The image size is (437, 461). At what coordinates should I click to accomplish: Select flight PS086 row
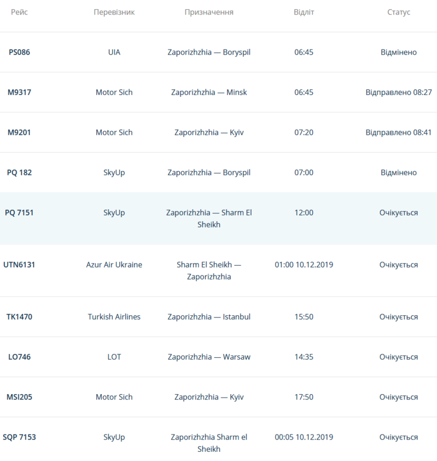pyautogui.click(x=19, y=52)
